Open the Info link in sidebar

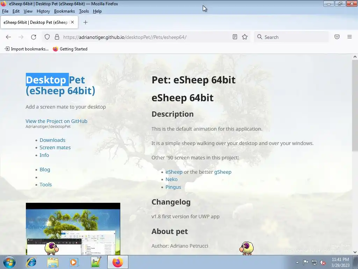coord(44,155)
